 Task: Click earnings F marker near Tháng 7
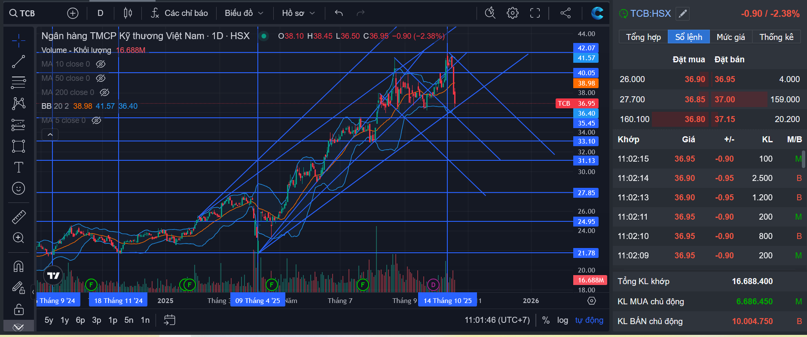tap(363, 285)
